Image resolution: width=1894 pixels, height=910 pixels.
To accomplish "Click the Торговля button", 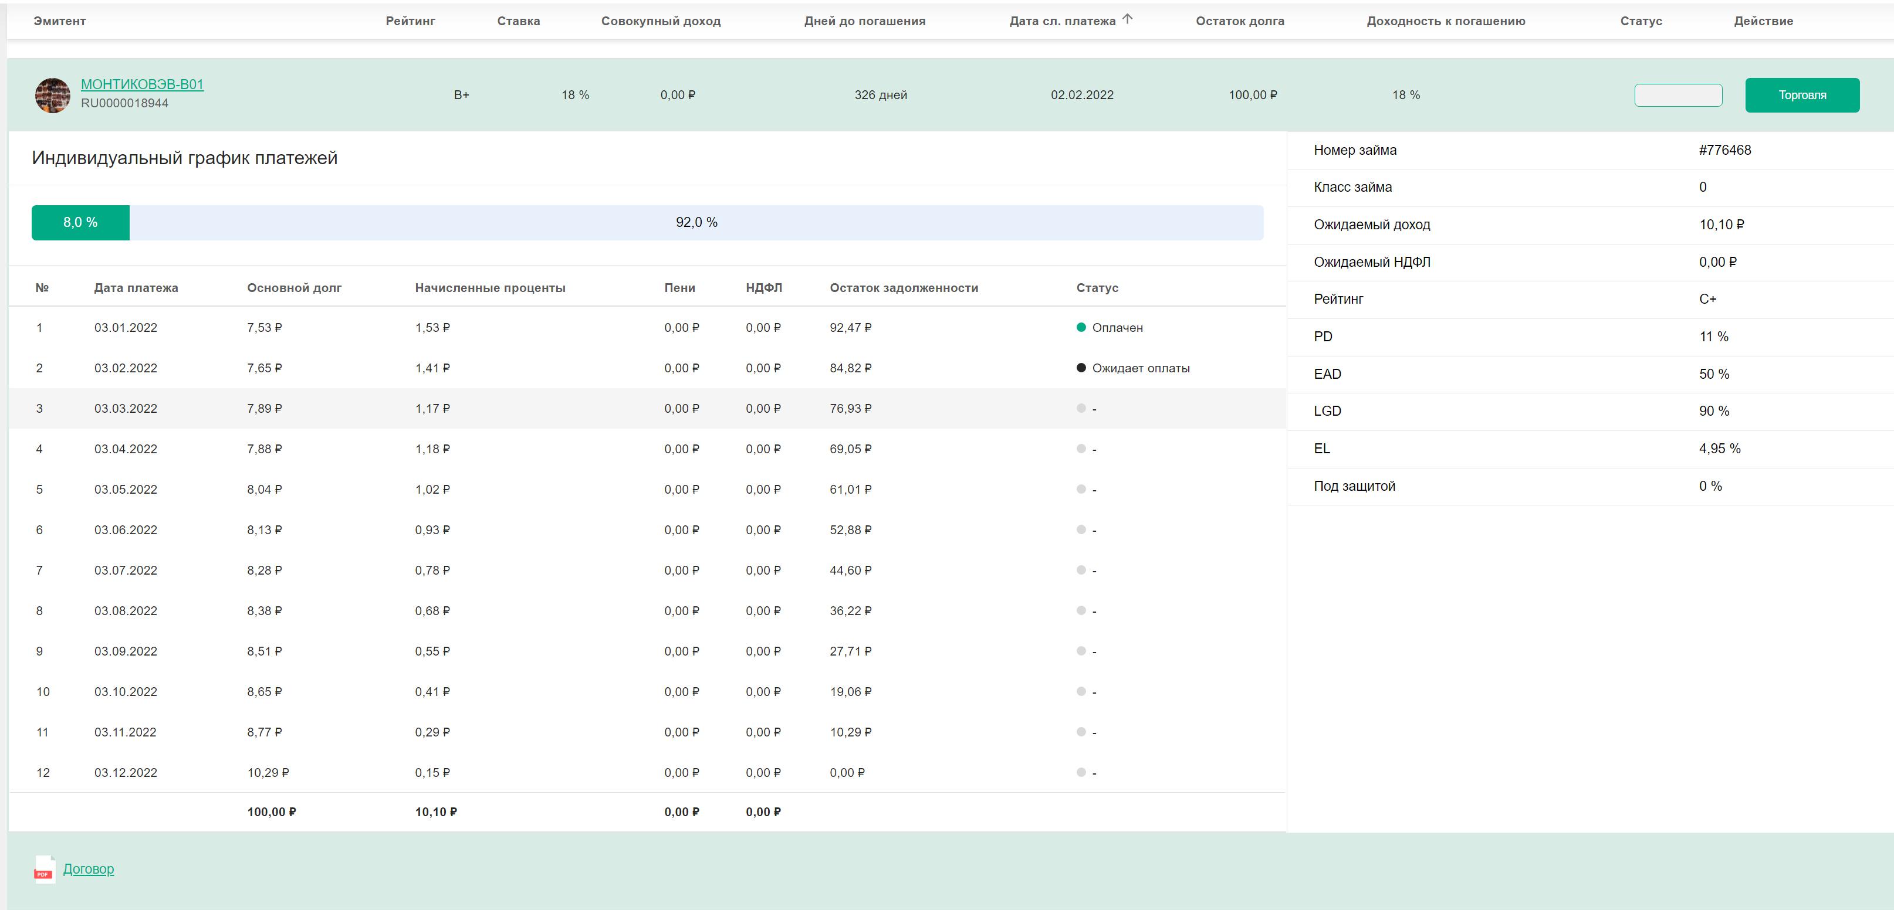I will (x=1802, y=95).
